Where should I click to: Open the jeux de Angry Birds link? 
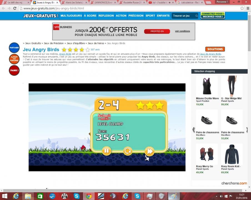click(x=210, y=54)
